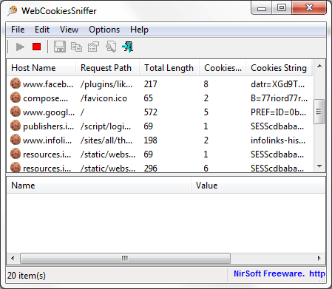Save selected items via floppy disk icon
Viewport: 332px width, 289px height.
point(60,47)
